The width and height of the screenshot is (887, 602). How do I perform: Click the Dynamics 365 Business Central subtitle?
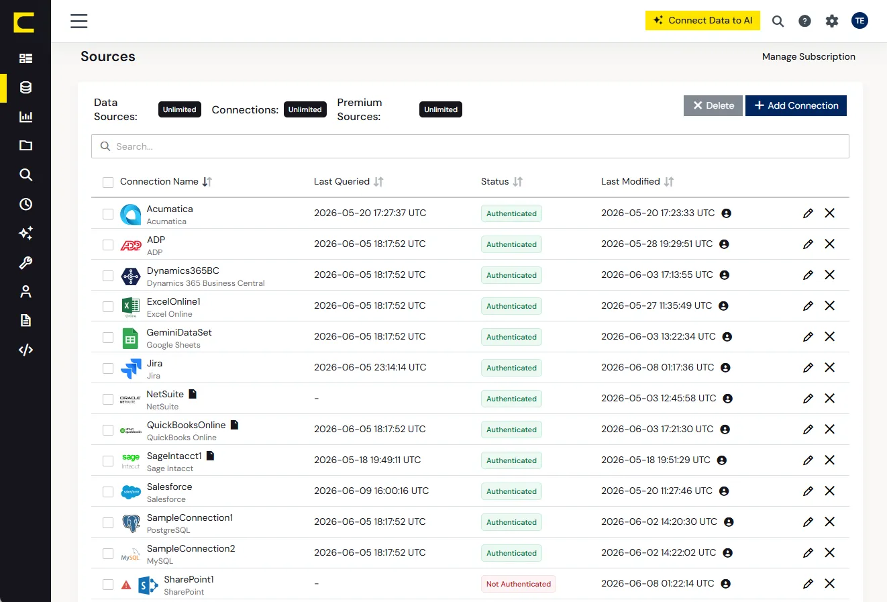[206, 283]
